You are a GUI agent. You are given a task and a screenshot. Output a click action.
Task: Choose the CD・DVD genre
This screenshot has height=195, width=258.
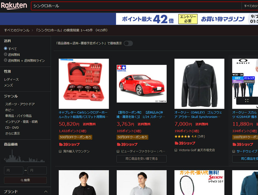click(12, 128)
